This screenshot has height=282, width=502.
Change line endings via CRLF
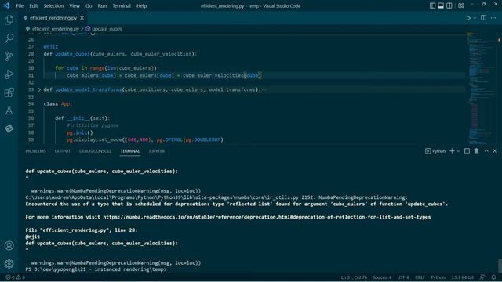420,277
